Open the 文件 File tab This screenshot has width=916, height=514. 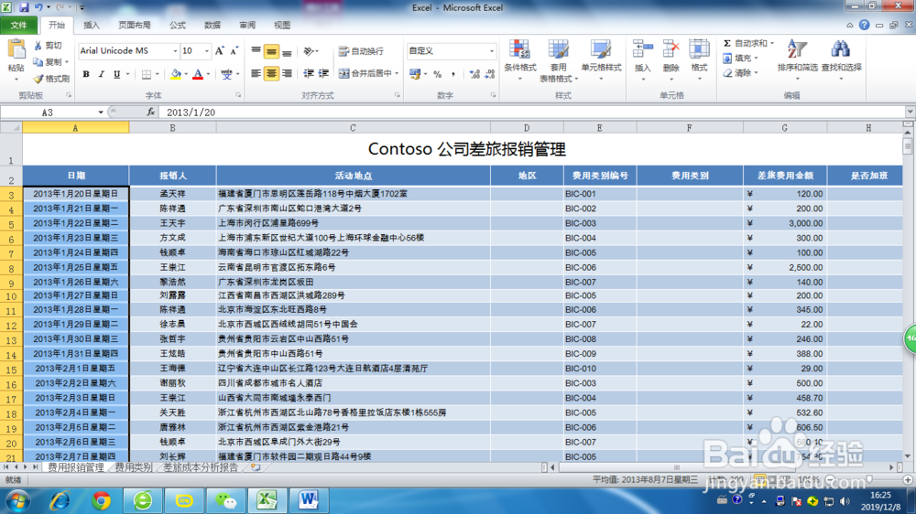tap(18, 25)
